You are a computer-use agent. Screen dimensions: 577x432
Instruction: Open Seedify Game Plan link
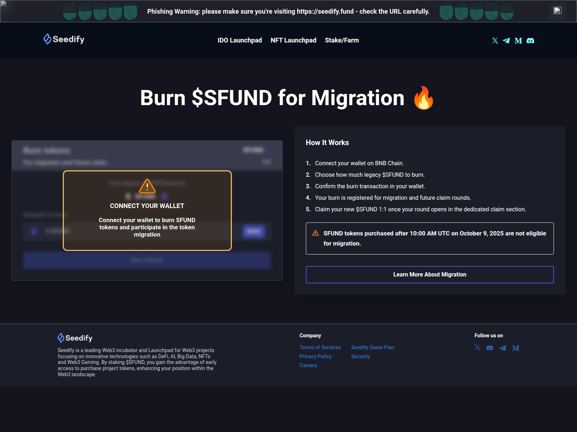click(373, 347)
